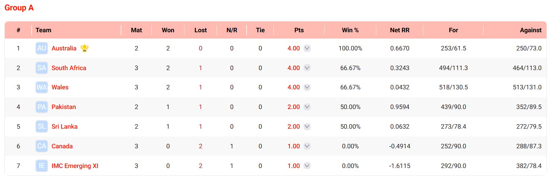Viewport: 548px width, 178px height.
Task: Expand Pakistan's points dropdown chevron
Action: coord(307,107)
